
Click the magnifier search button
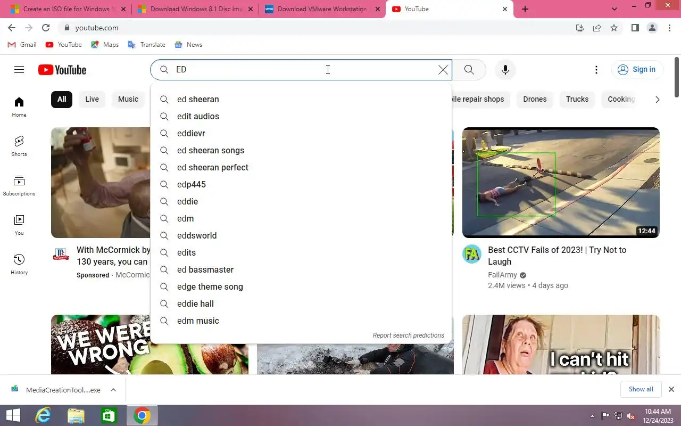coord(469,70)
